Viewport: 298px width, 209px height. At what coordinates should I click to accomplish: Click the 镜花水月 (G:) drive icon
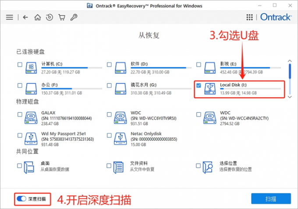[x=121, y=89]
